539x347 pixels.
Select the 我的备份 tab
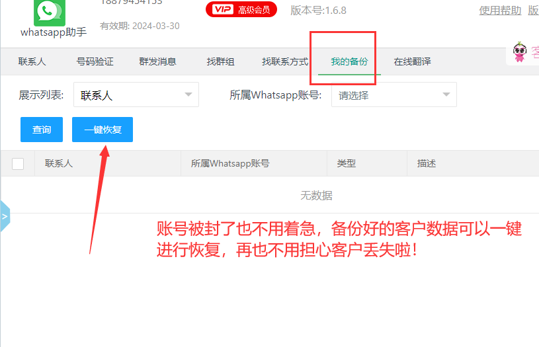[x=349, y=61]
